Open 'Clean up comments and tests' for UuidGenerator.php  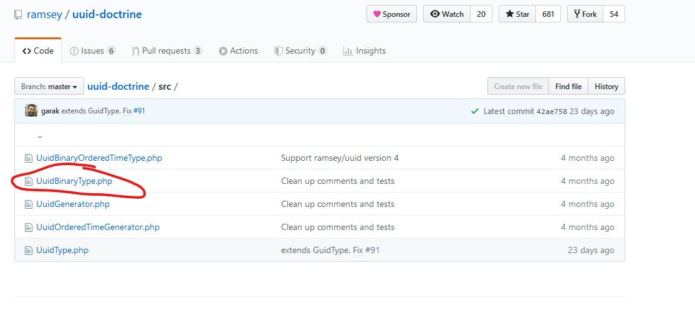[338, 204]
